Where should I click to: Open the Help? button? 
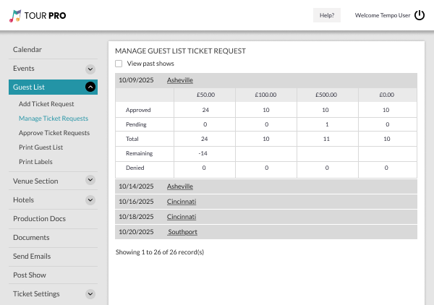pyautogui.click(x=327, y=15)
